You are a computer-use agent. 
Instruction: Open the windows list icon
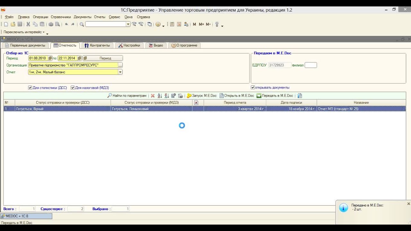pyautogui.click(x=150, y=24)
